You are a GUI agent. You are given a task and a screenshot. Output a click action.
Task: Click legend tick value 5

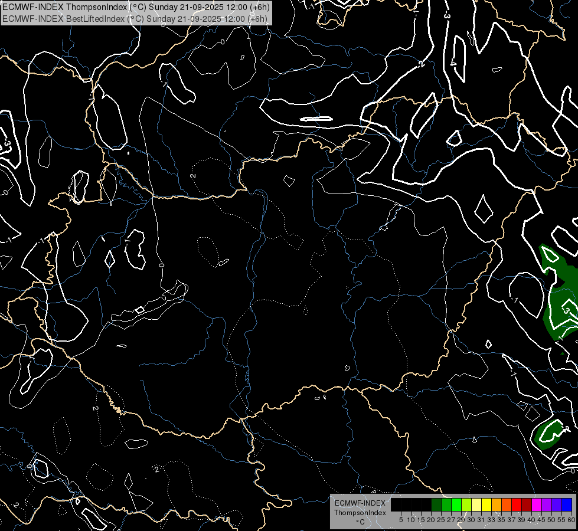(401, 520)
